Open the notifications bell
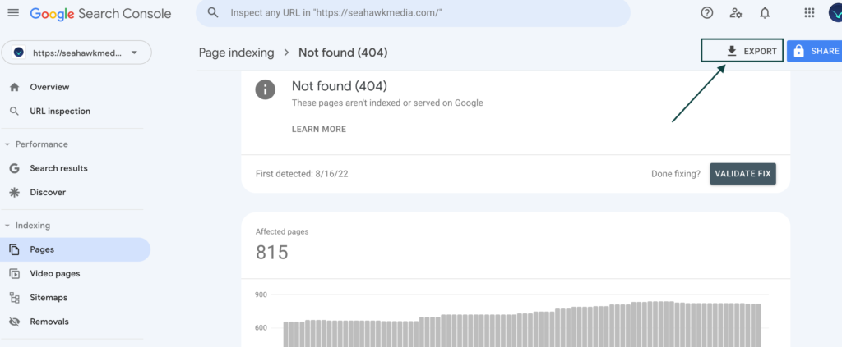The width and height of the screenshot is (842, 347). click(x=765, y=13)
